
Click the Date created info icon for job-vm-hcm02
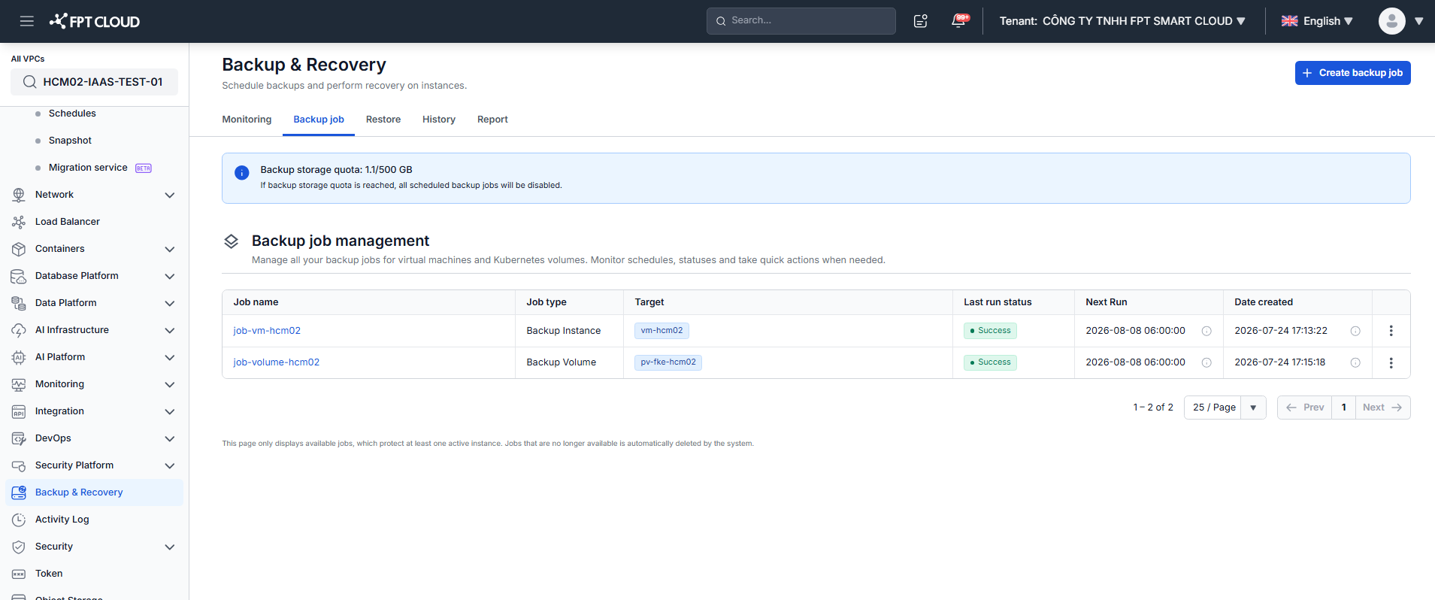coord(1355,331)
